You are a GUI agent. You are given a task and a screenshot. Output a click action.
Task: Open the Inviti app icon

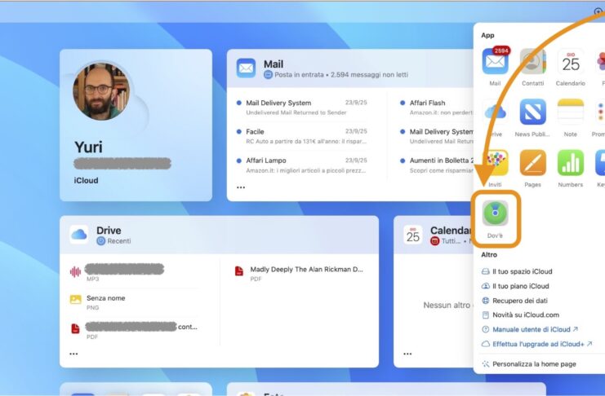point(495,163)
